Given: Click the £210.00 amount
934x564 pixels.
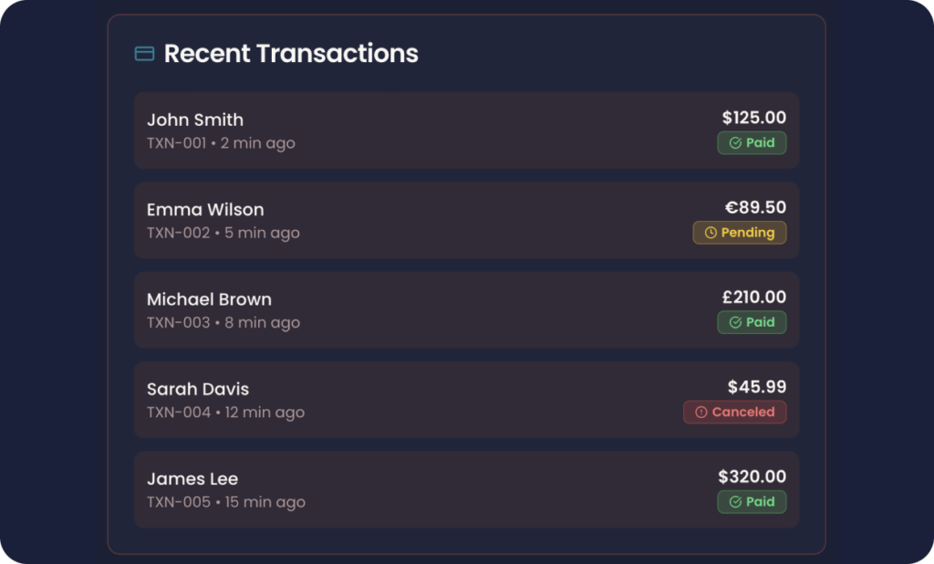Looking at the screenshot, I should 754,297.
